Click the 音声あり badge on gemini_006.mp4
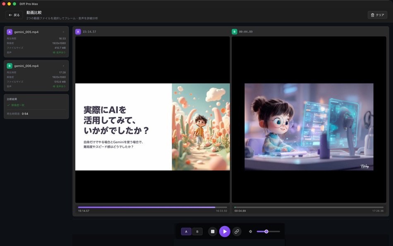Viewport: 393px width, 246px height. point(59,87)
